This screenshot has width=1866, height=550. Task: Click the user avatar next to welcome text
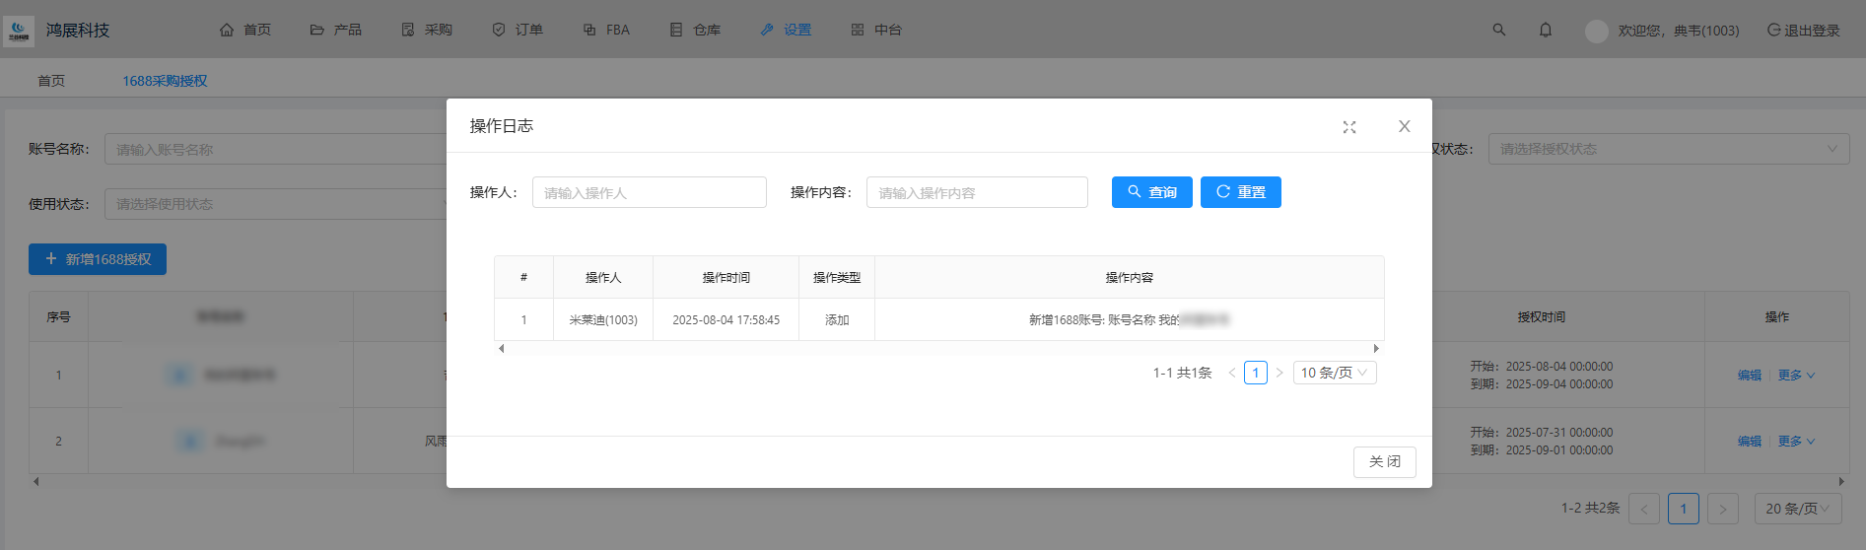[x=1596, y=31]
